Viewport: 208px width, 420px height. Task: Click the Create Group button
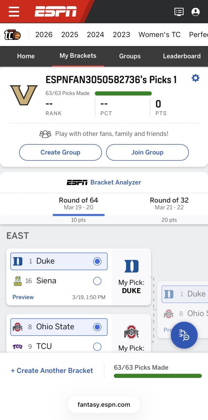click(60, 152)
